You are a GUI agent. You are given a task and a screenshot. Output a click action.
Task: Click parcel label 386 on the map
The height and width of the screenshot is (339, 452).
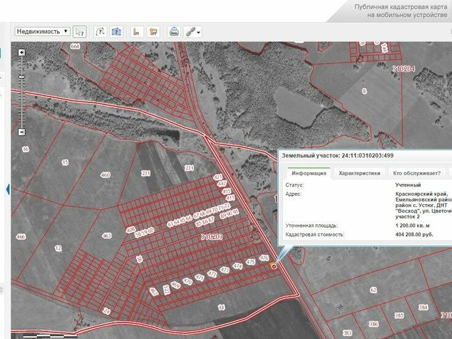tap(373, 324)
